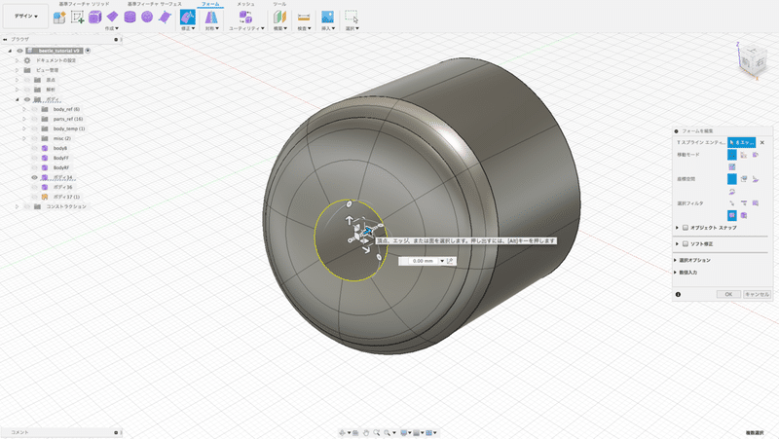Expand the ドキュメントの設定 tree node
Image resolution: width=779 pixels, height=439 pixels.
17,60
